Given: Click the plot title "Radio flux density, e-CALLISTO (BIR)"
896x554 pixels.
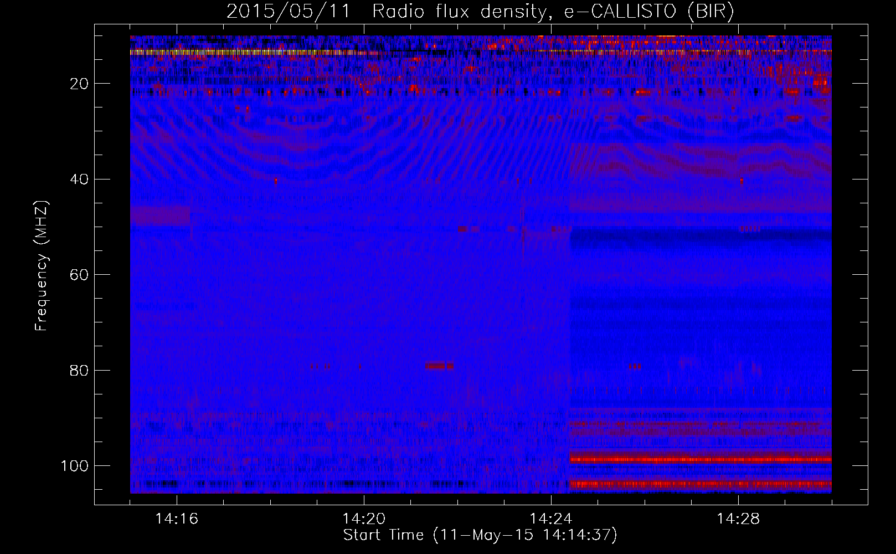Looking at the screenshot, I should coord(553,11).
